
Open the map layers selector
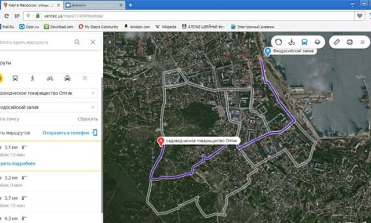coord(317,42)
